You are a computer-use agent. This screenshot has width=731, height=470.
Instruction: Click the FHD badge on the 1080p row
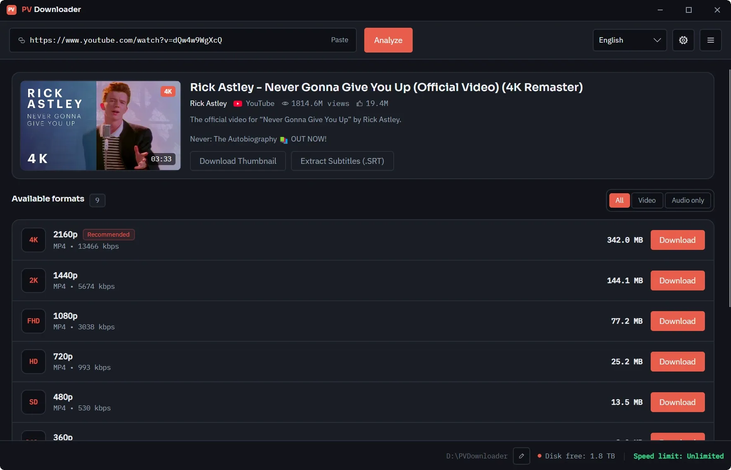(x=34, y=321)
